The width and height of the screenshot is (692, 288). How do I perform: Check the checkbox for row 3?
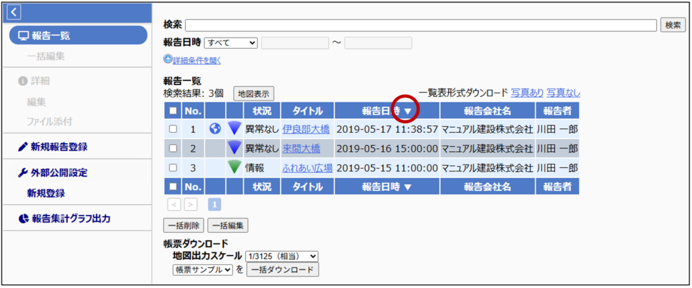(173, 168)
